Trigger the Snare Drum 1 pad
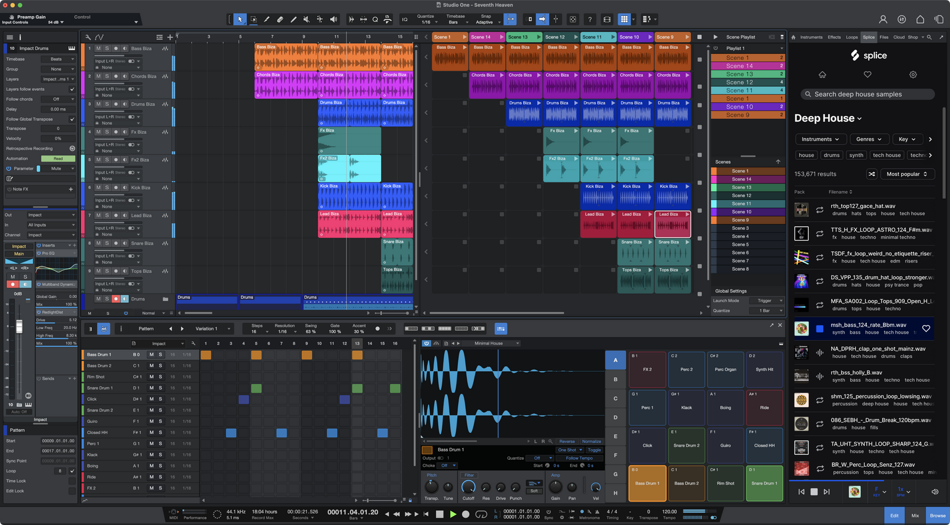 [764, 483]
